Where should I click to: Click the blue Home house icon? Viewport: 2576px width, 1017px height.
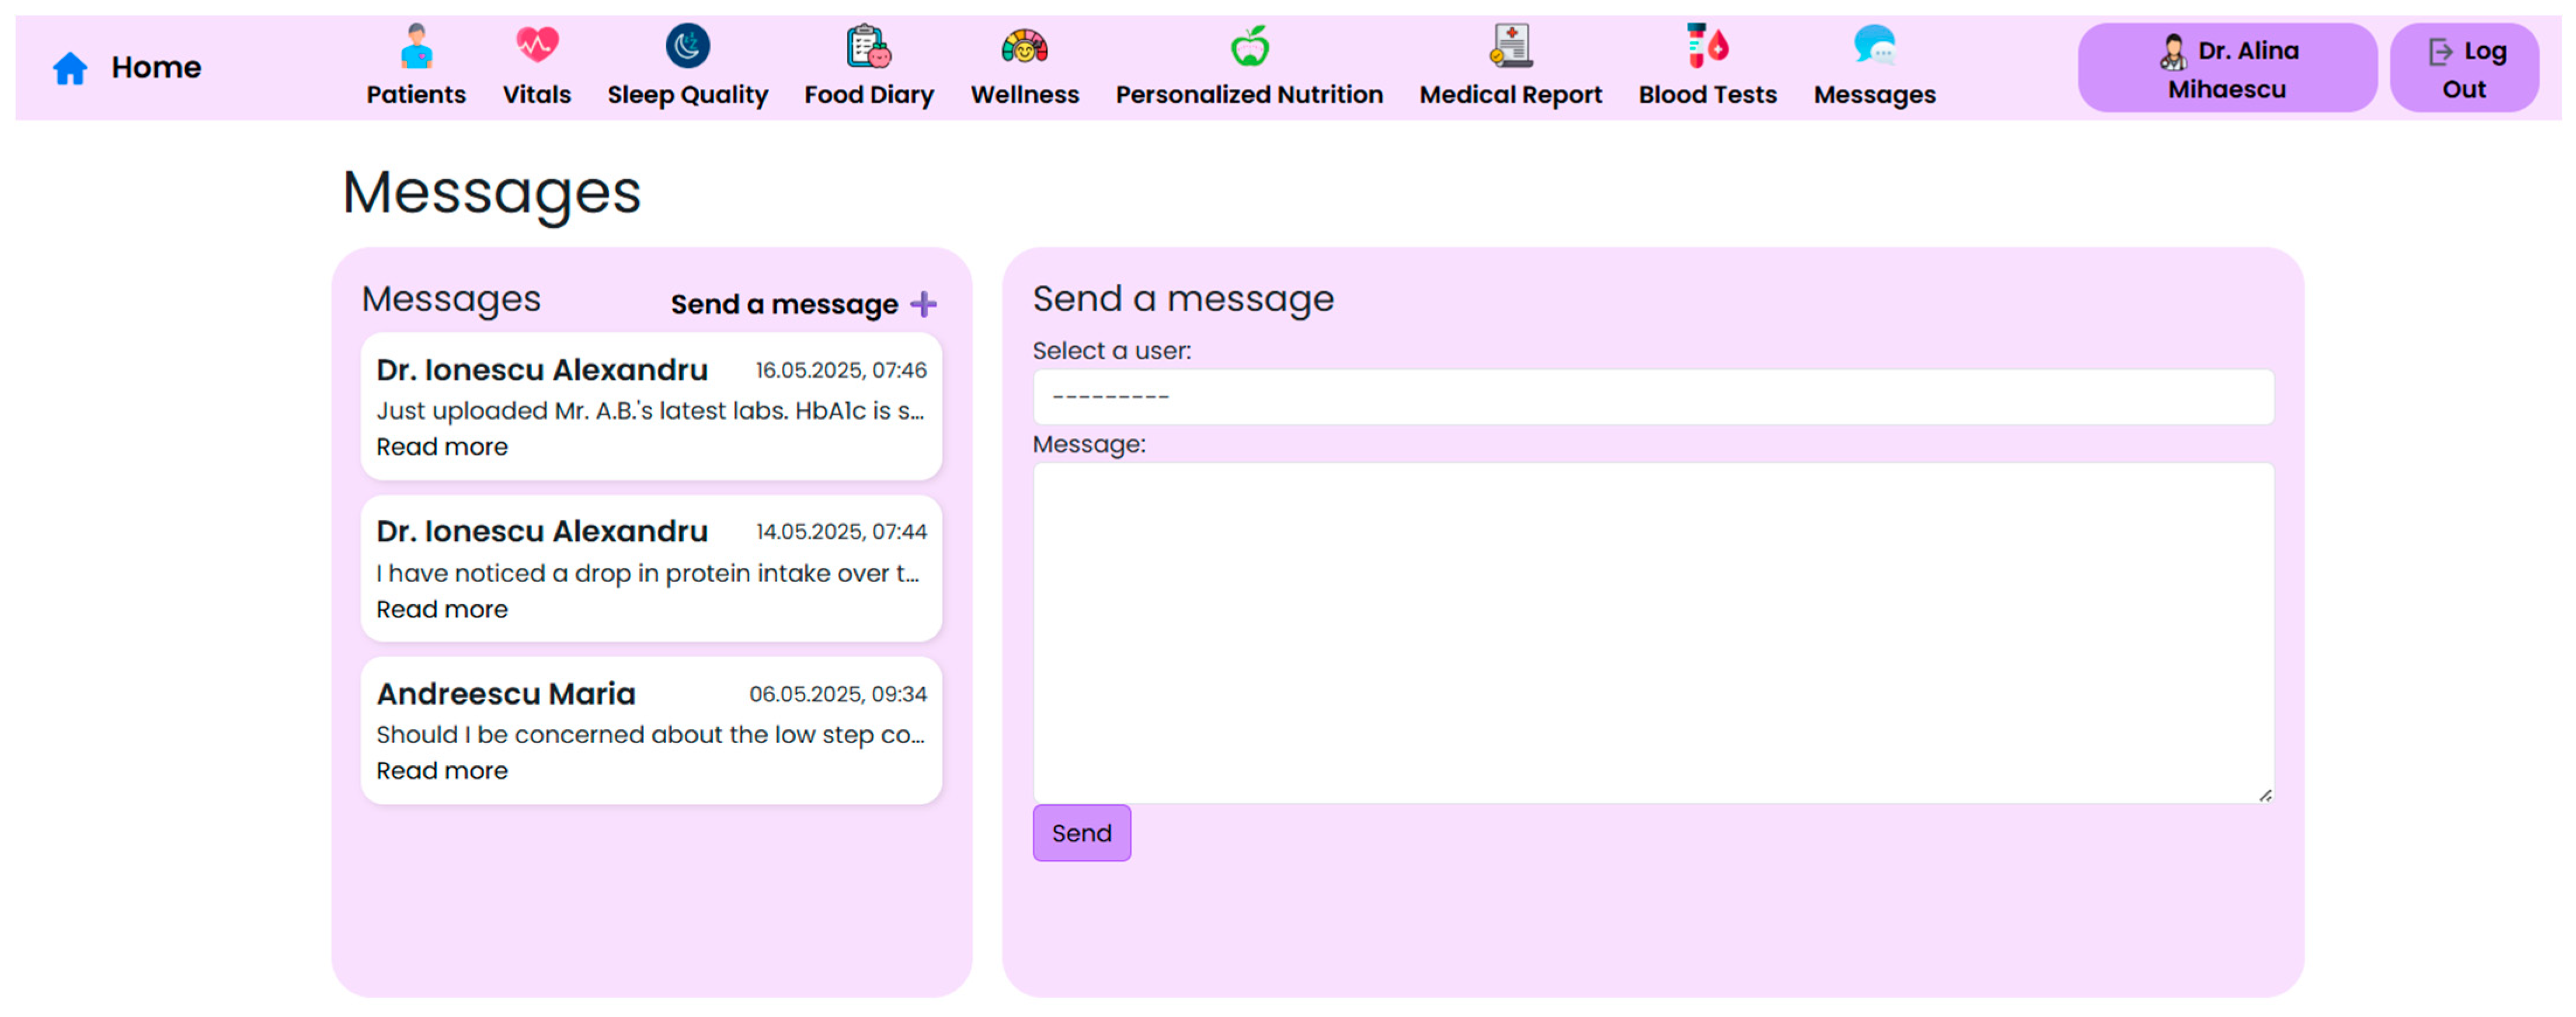[70, 68]
